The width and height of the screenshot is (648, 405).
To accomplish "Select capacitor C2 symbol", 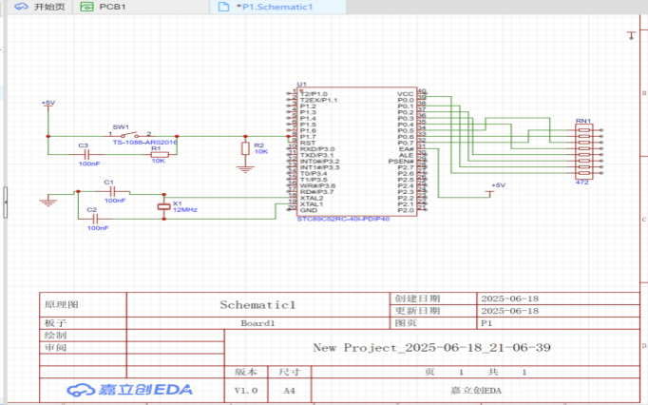I will click(x=95, y=219).
